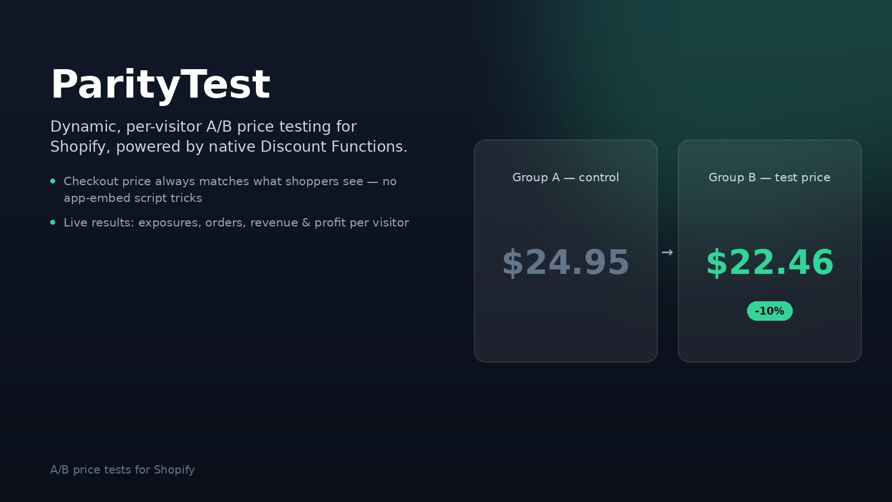Viewport: 892px width, 502px height.
Task: Click the green bullet before Live results
Action: click(x=53, y=222)
